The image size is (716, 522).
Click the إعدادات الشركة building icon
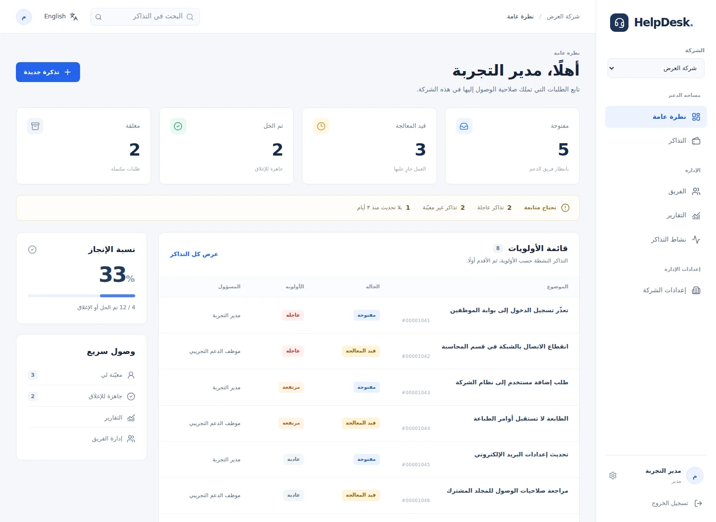[x=696, y=290]
